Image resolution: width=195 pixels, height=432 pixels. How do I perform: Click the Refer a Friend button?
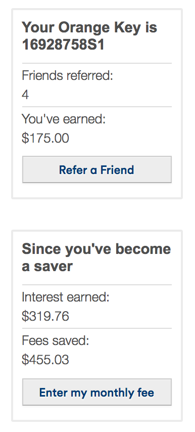click(x=97, y=169)
